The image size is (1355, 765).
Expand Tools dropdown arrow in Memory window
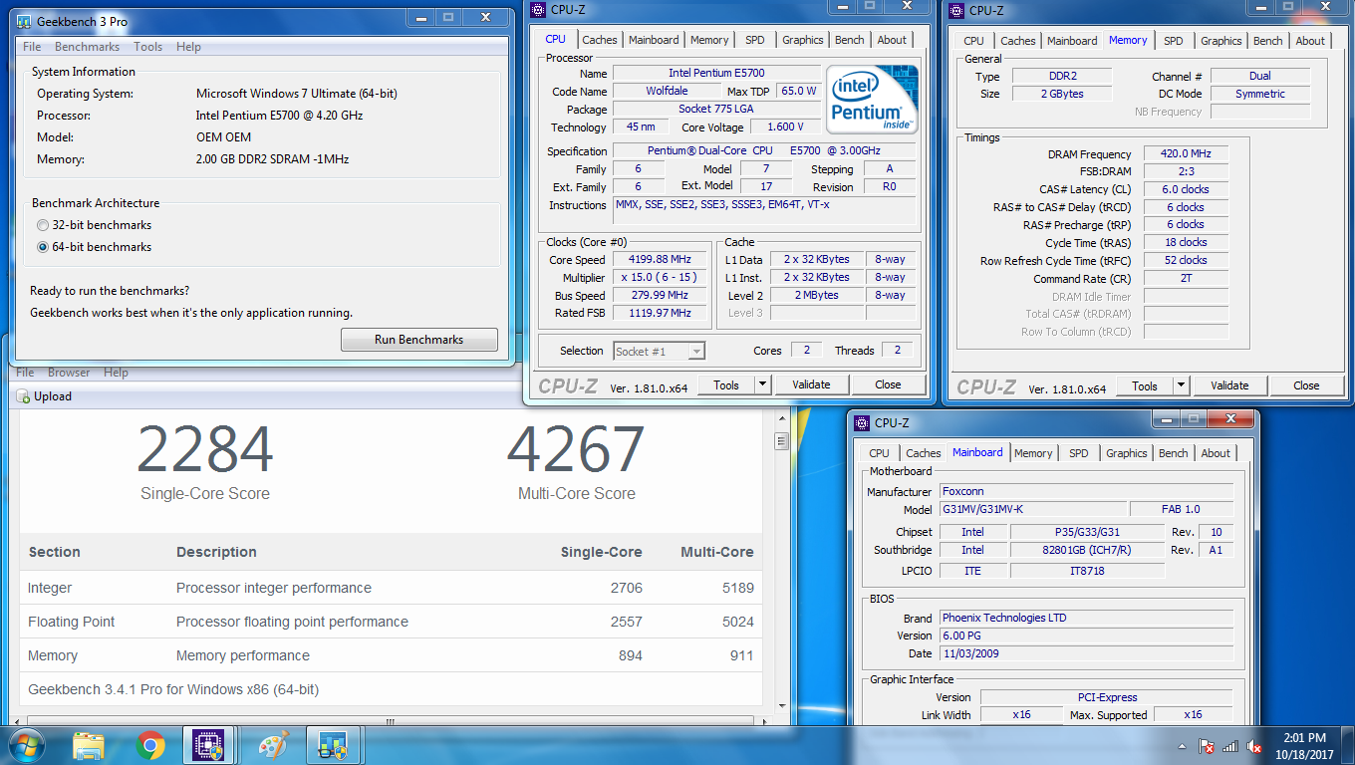click(1181, 385)
